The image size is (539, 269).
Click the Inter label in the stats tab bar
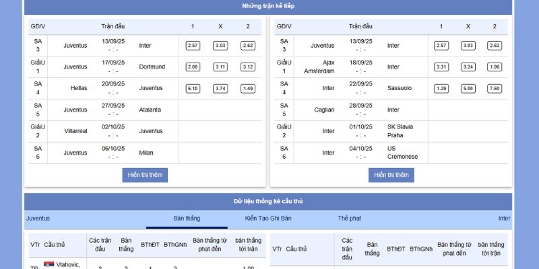pos(504,218)
